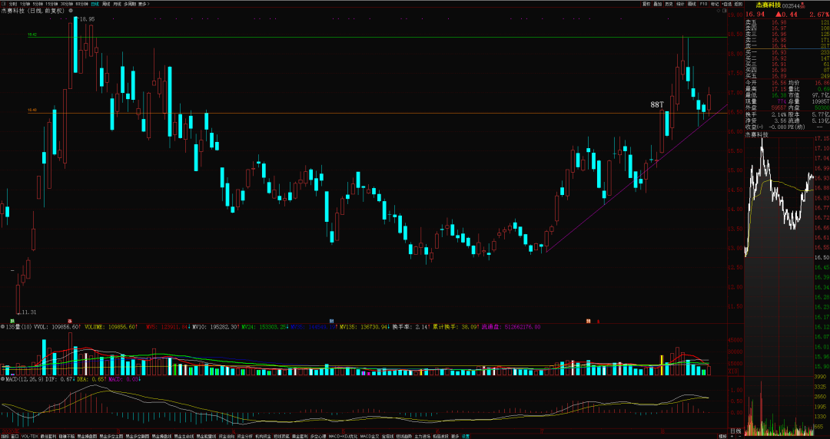Open the 多周期 multi-period view
Viewport: 830px width, 439px height.
click(x=130, y=4)
